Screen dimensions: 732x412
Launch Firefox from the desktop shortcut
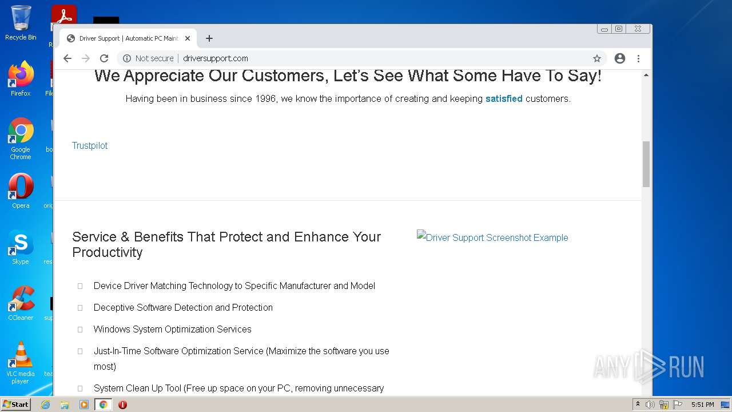click(x=21, y=78)
